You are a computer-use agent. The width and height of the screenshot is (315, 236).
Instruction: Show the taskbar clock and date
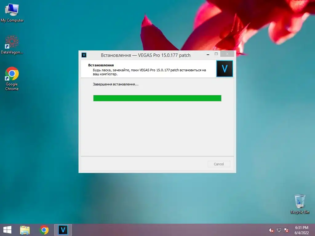pos(301,230)
